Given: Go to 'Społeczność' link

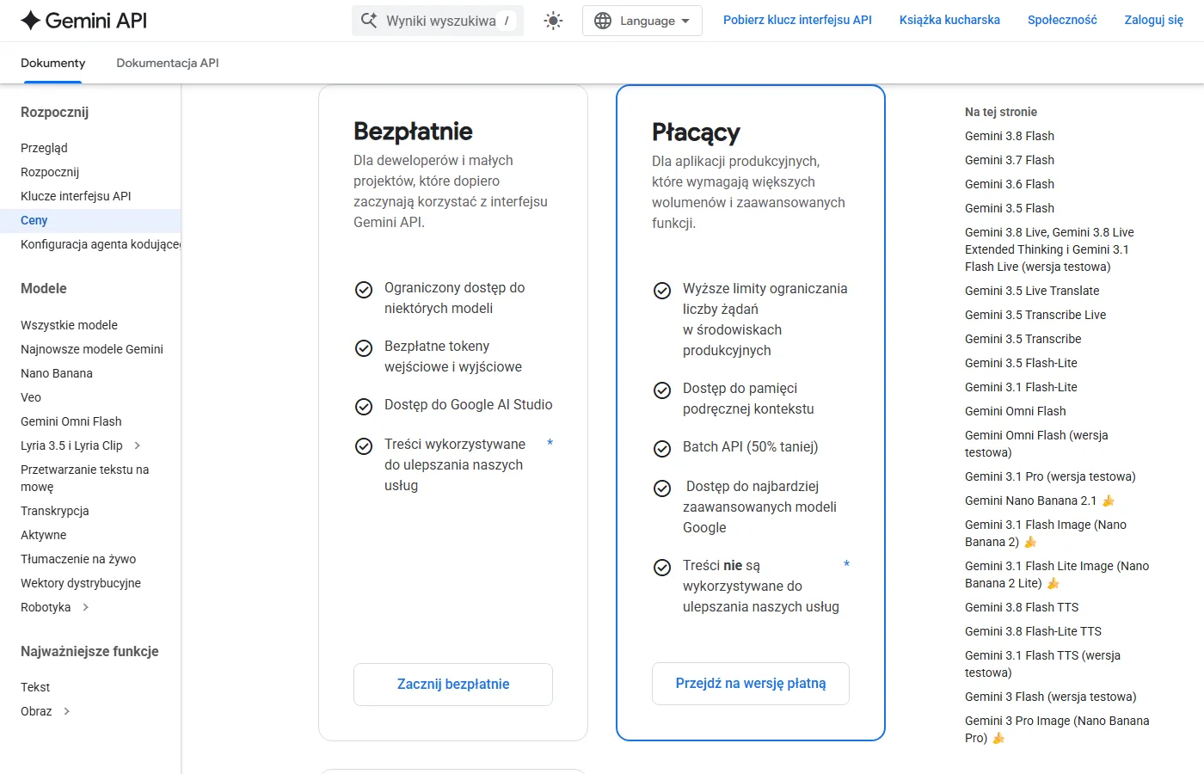Looking at the screenshot, I should (x=1062, y=20).
